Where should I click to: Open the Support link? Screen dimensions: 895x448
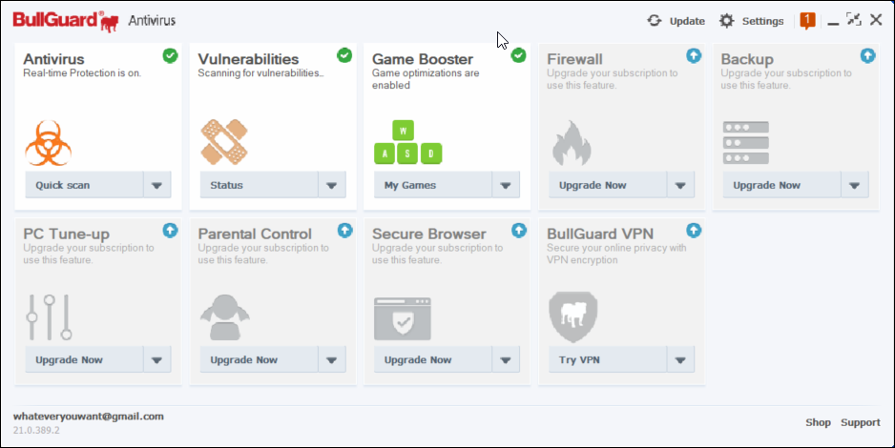[860, 422]
